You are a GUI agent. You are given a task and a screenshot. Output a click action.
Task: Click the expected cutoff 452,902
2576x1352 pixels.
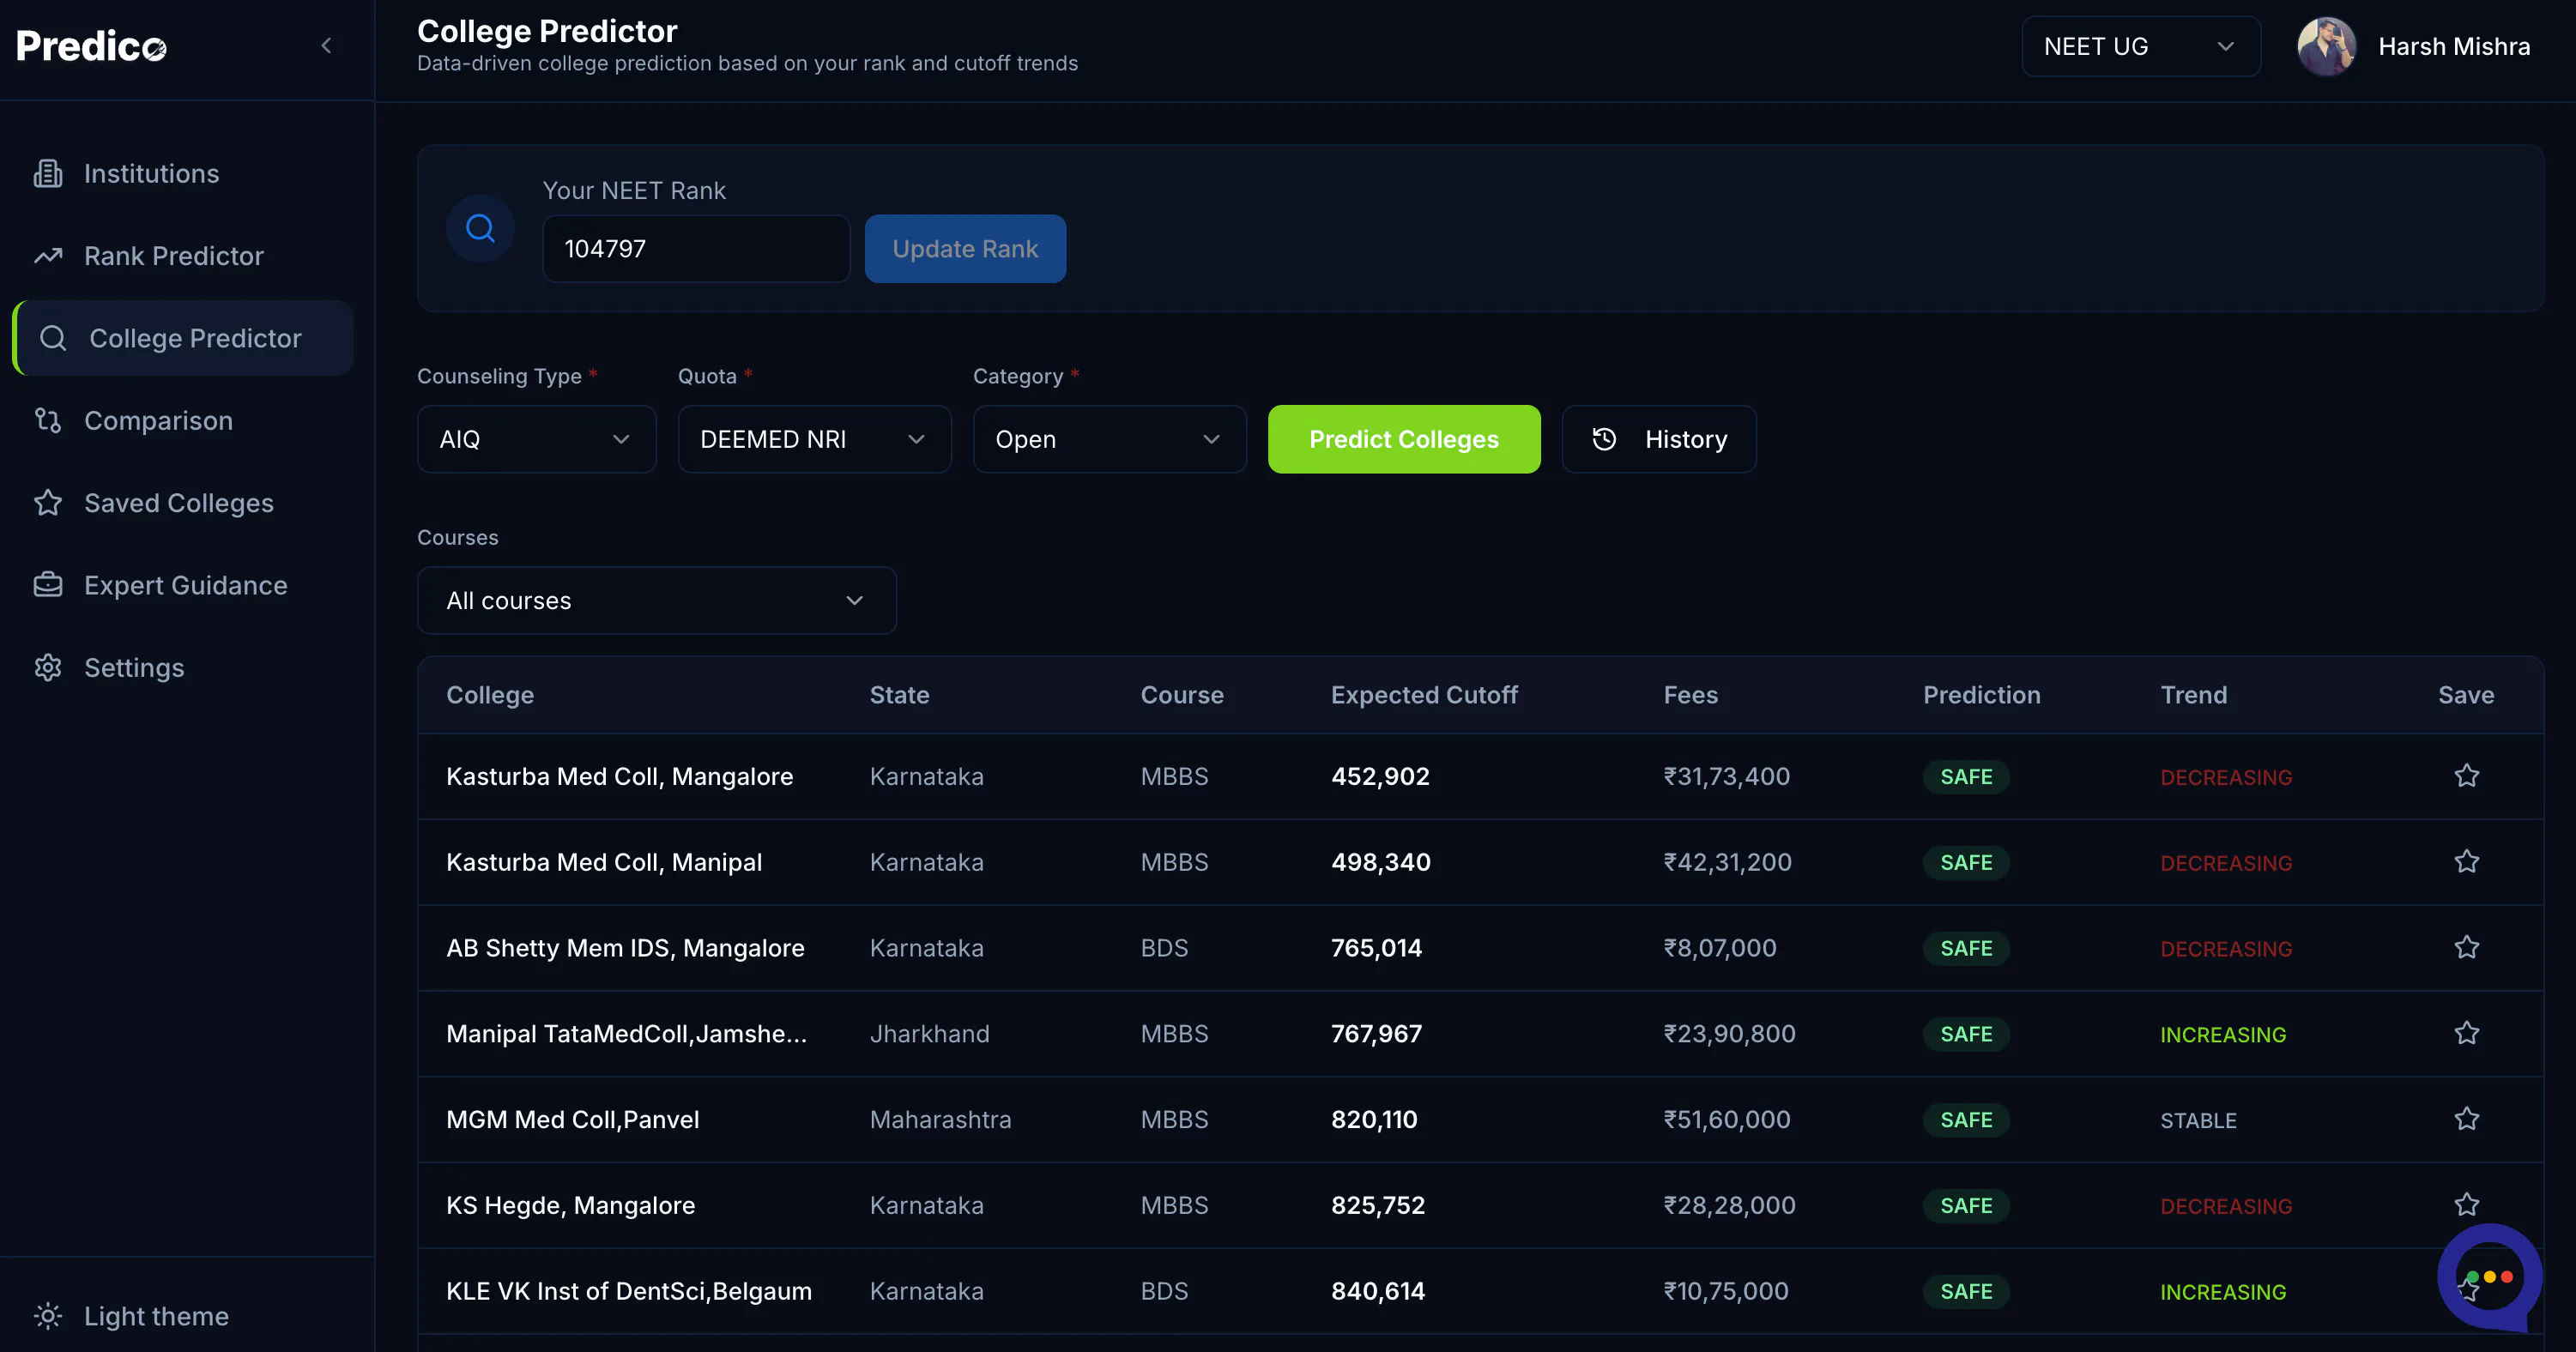(1380, 776)
